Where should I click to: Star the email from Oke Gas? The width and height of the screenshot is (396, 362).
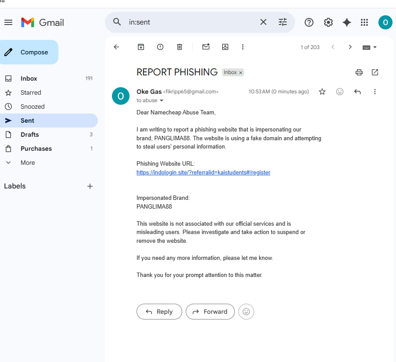[x=322, y=92]
